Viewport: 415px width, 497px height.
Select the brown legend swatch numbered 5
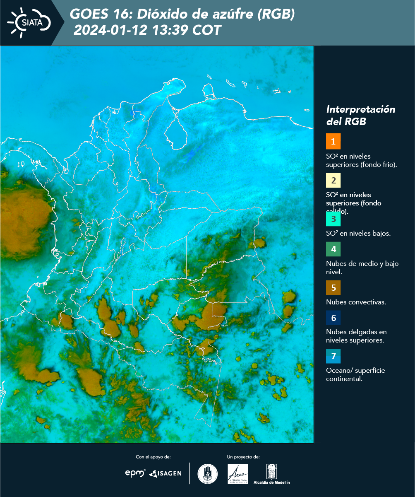coord(333,287)
